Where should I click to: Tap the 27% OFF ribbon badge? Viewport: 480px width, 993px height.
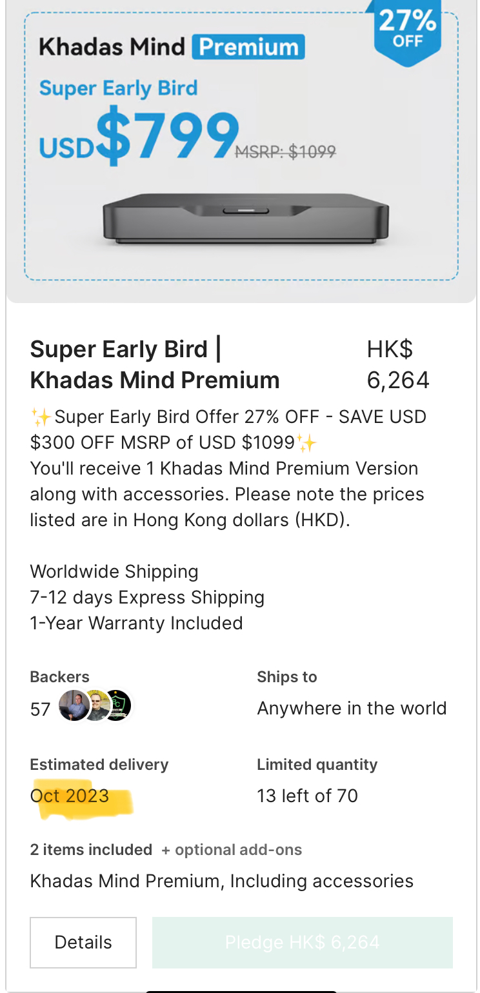point(408,29)
